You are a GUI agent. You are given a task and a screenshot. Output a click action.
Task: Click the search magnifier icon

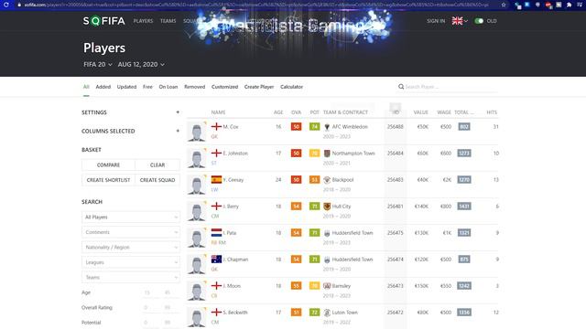point(401,87)
